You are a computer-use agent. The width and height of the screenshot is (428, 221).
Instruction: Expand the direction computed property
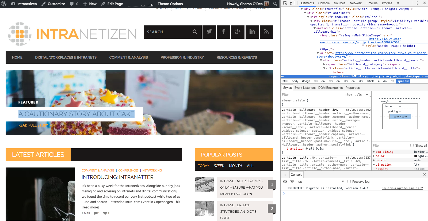click(x=374, y=165)
